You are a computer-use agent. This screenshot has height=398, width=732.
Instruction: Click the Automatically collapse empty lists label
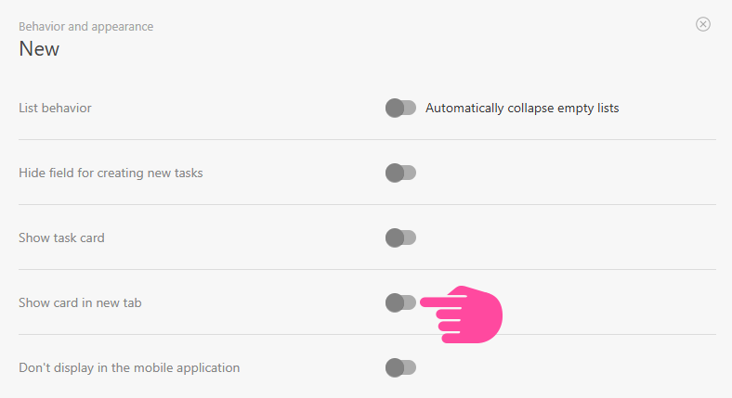point(522,109)
